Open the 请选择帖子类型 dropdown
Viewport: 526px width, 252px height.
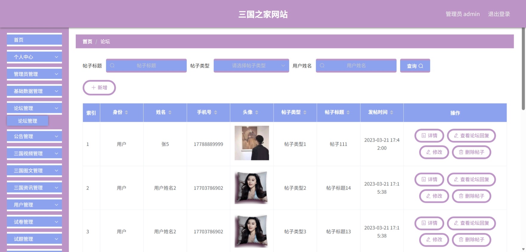(x=251, y=66)
